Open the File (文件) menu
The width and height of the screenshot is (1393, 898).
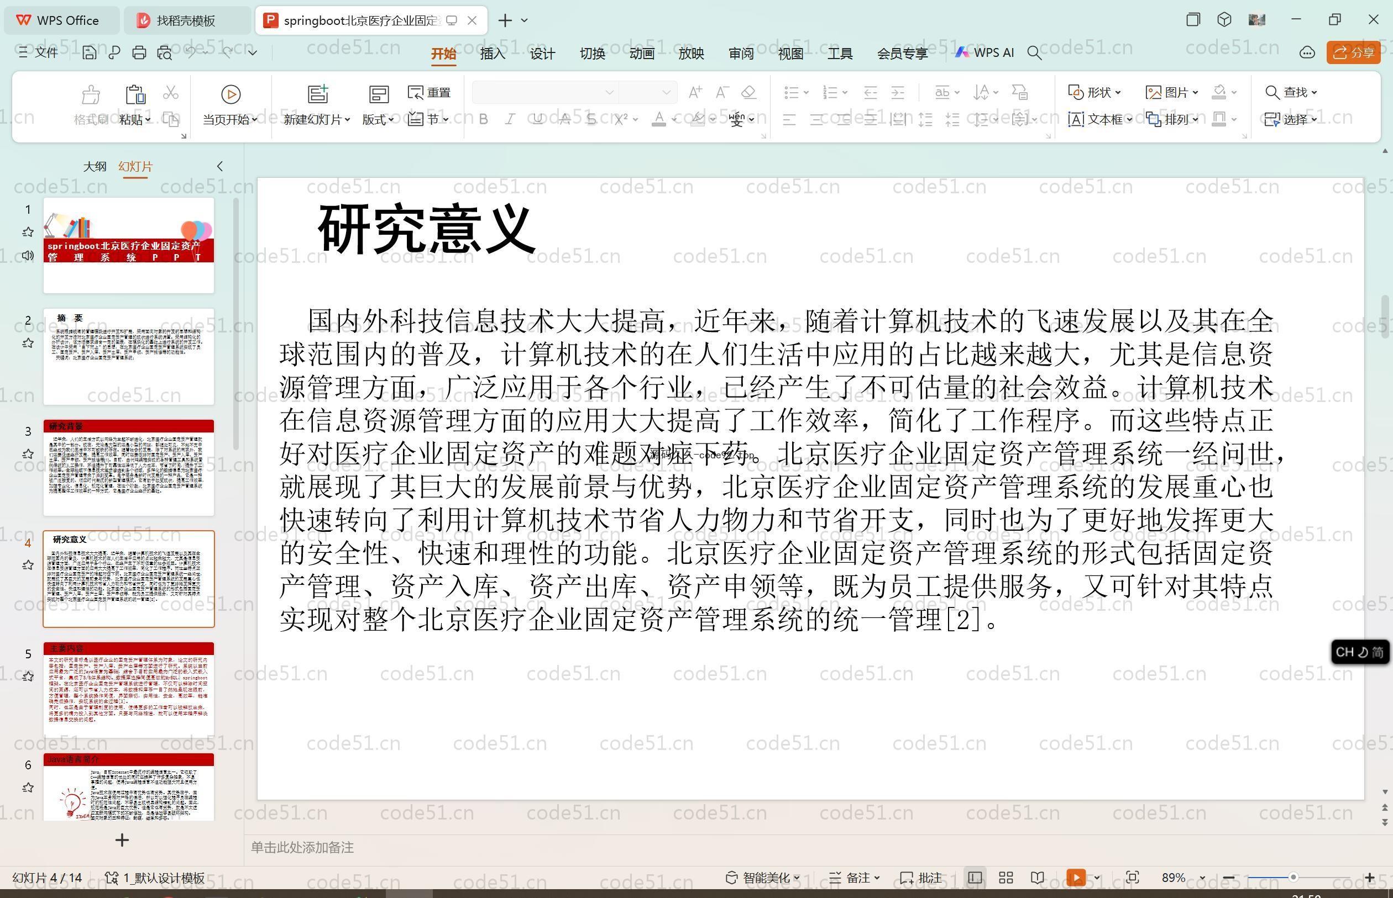click(39, 52)
